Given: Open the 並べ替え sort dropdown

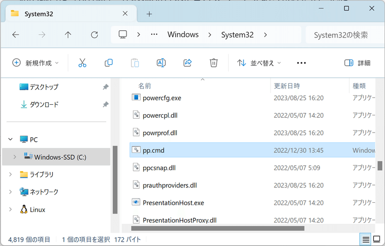Looking at the screenshot, I should (x=259, y=63).
